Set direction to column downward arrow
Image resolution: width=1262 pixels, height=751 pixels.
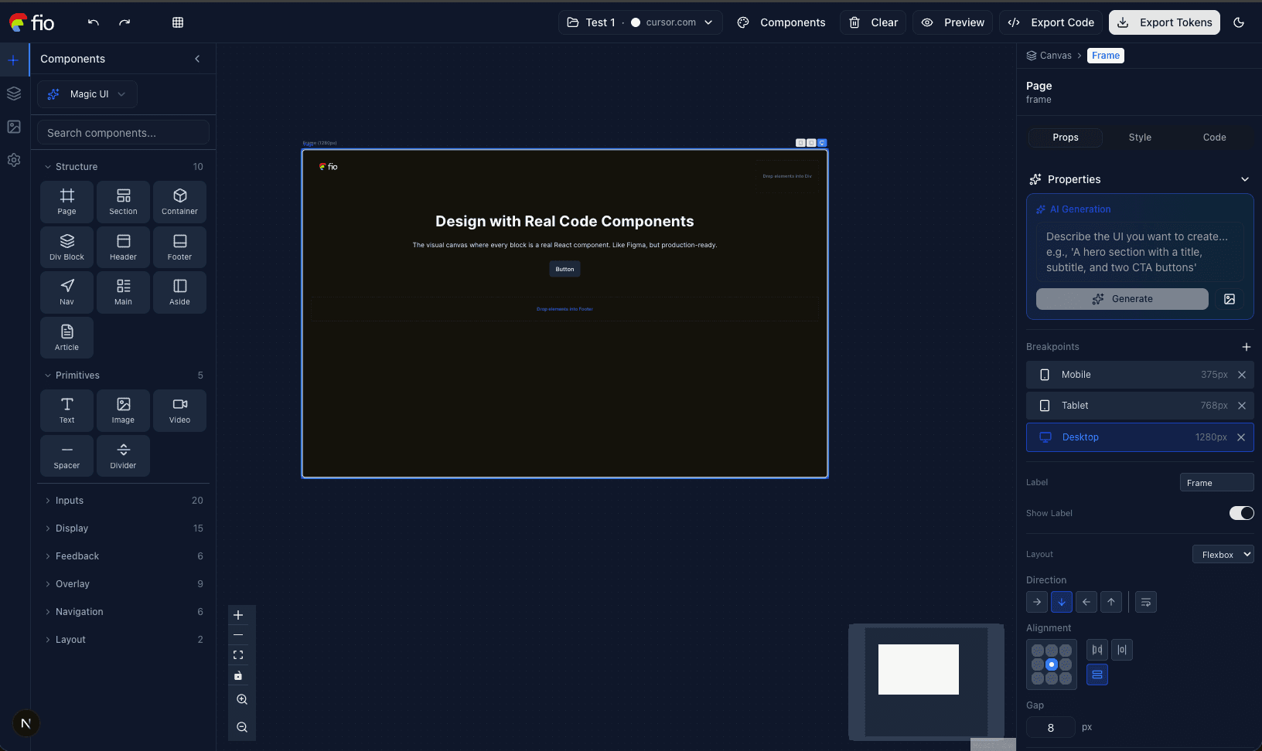tap(1062, 602)
